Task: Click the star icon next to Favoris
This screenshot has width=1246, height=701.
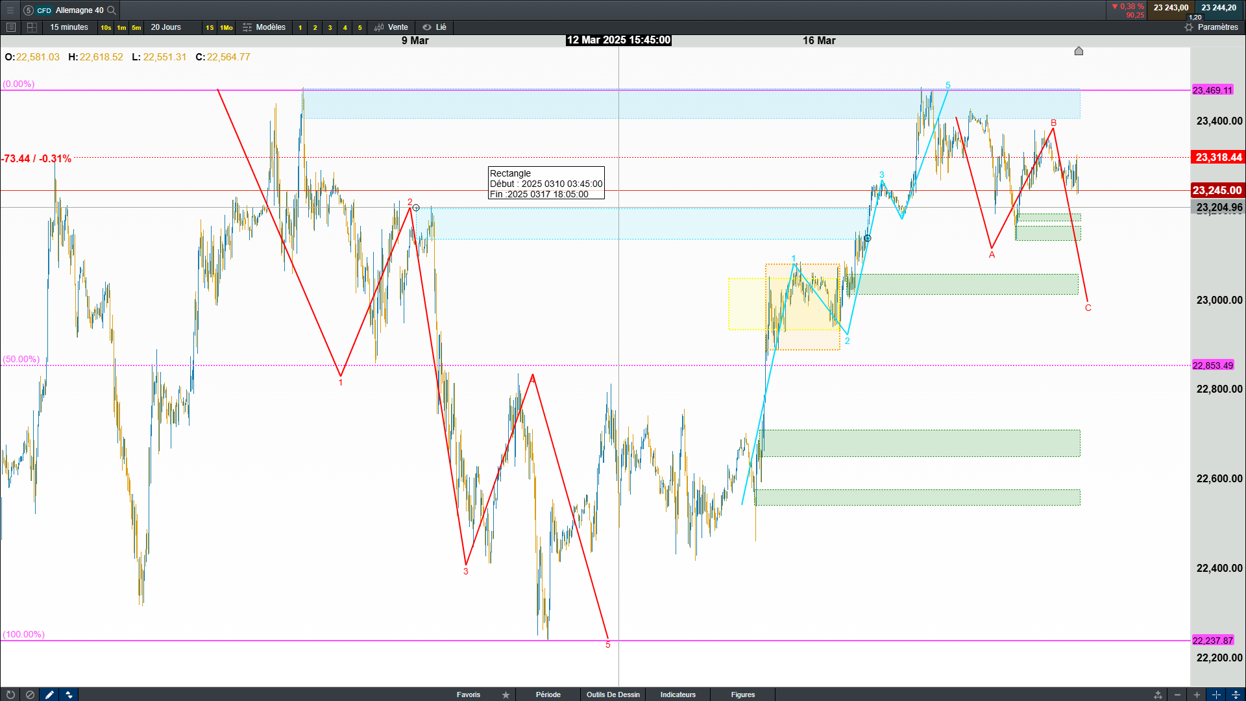Action: 506,695
